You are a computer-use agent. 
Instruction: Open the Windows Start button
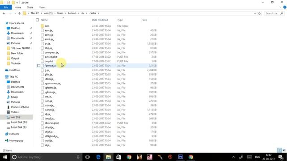coord(5,157)
